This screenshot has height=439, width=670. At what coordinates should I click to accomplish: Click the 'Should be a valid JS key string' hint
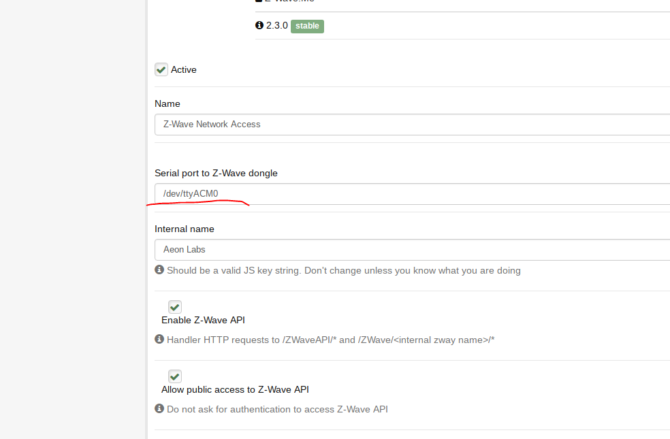coord(344,271)
